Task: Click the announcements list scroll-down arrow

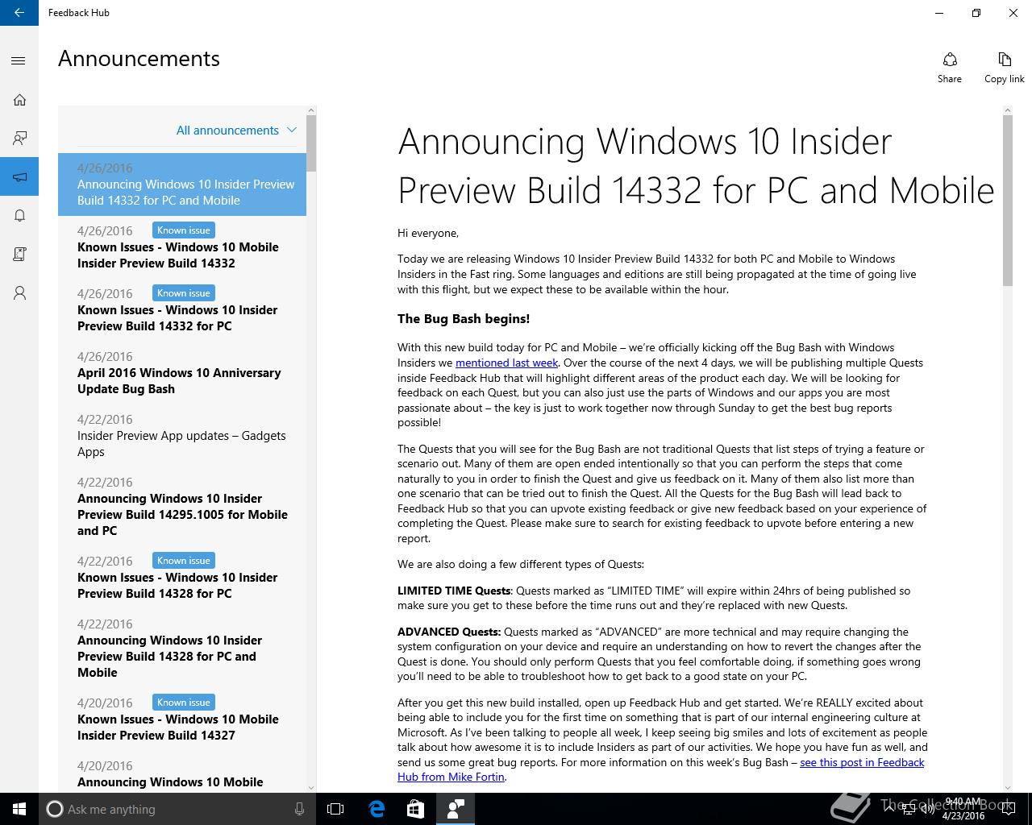Action: (311, 787)
